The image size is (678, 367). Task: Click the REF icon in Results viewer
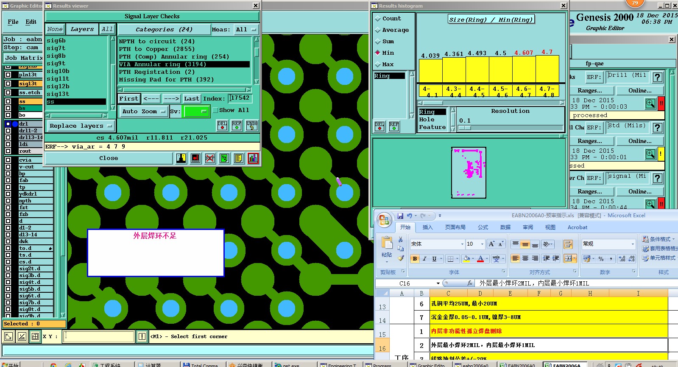pyautogui.click(x=237, y=125)
